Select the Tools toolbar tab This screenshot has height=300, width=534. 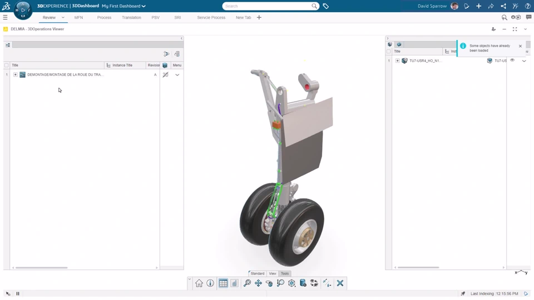click(x=285, y=273)
